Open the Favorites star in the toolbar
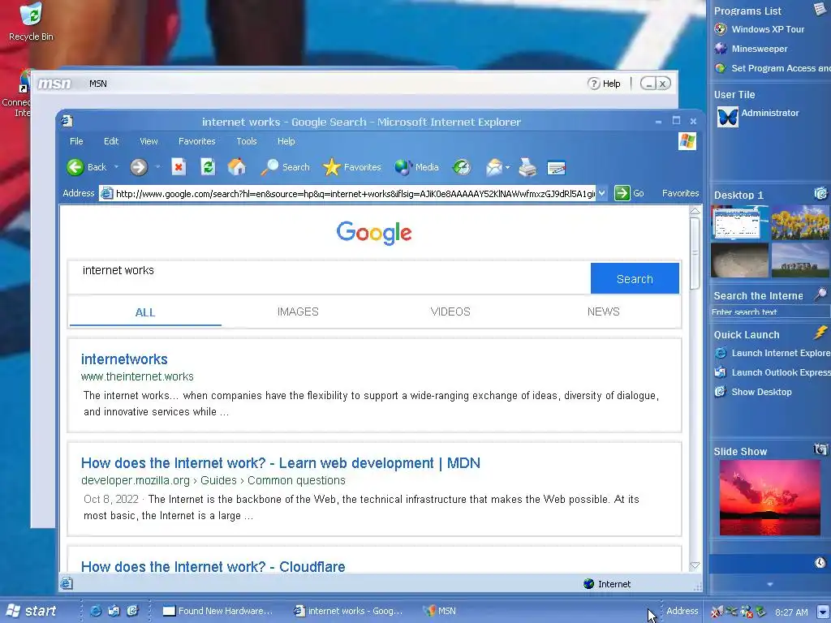The image size is (831, 623). point(352,167)
